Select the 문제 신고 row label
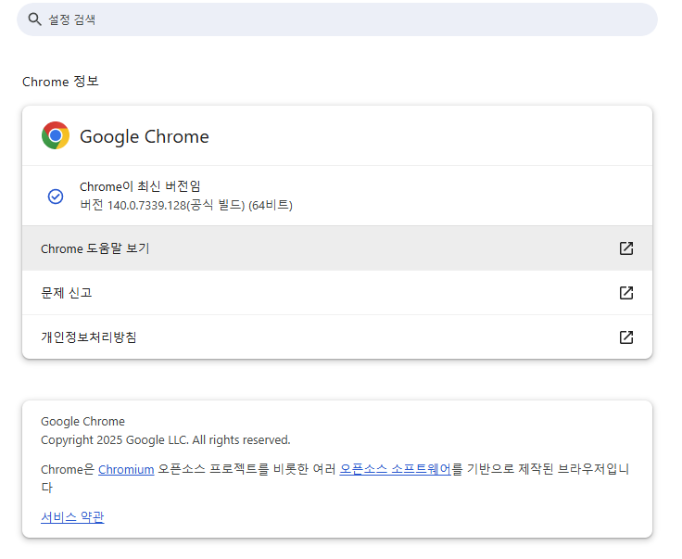The width and height of the screenshot is (682, 559). [66, 293]
